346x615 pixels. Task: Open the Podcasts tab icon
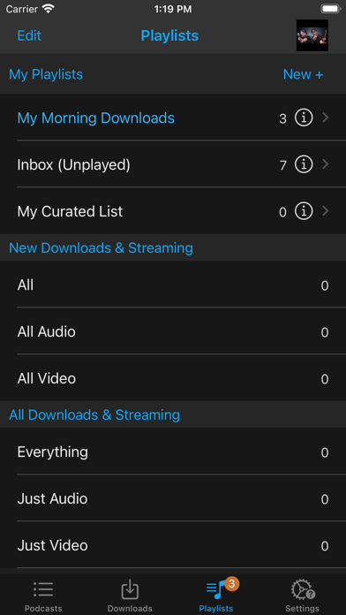tap(43, 589)
